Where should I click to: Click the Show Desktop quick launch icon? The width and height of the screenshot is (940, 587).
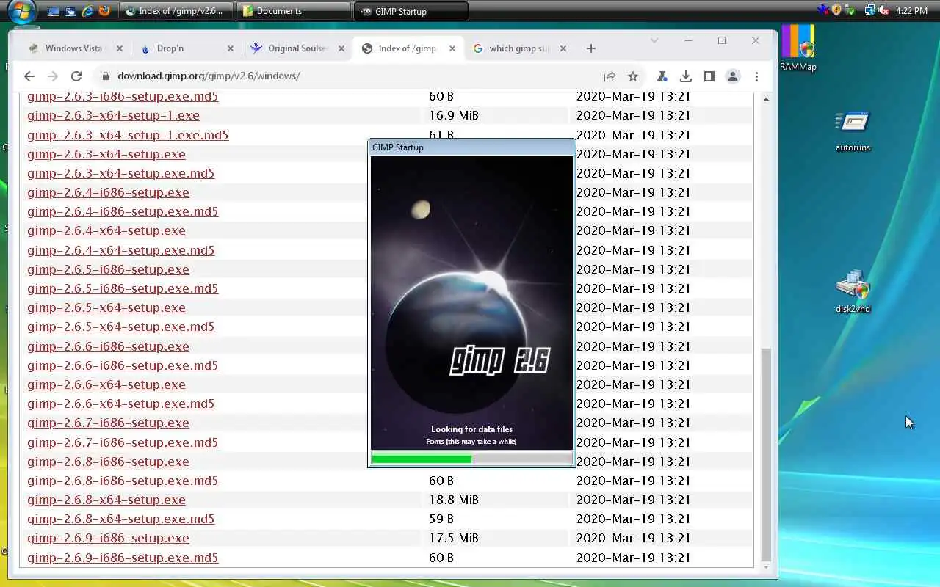pos(54,11)
